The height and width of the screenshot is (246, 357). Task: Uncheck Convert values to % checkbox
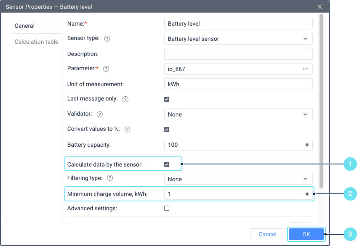tap(167, 130)
